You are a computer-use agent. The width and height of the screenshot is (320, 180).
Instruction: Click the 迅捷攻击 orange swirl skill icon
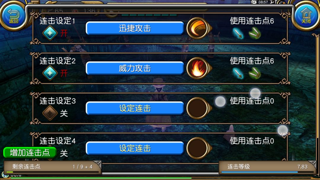pos(198,28)
